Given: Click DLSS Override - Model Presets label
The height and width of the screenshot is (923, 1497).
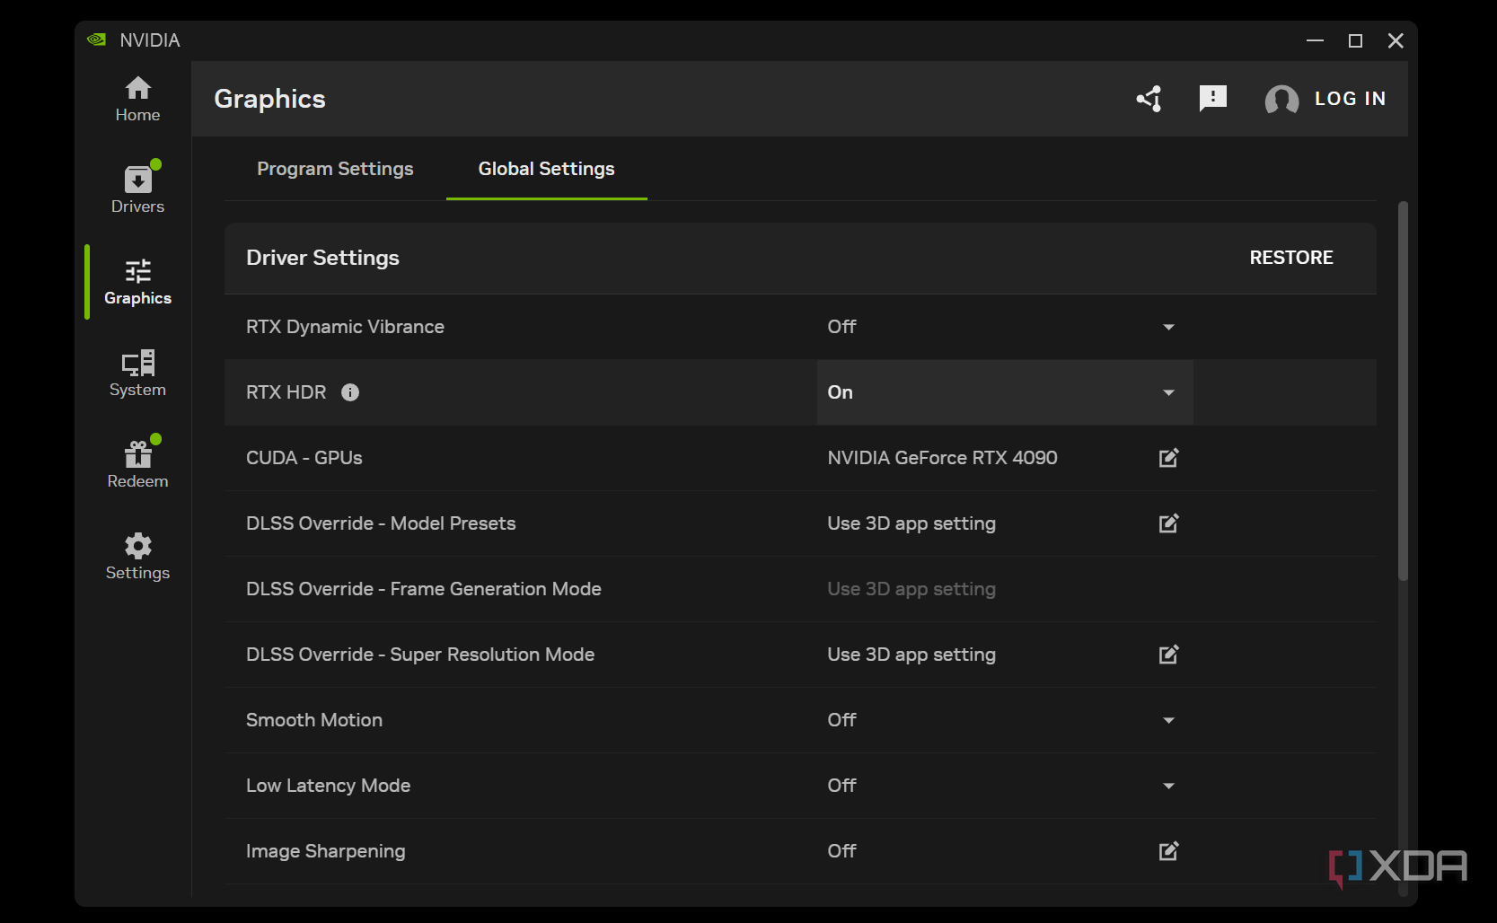Looking at the screenshot, I should point(381,523).
